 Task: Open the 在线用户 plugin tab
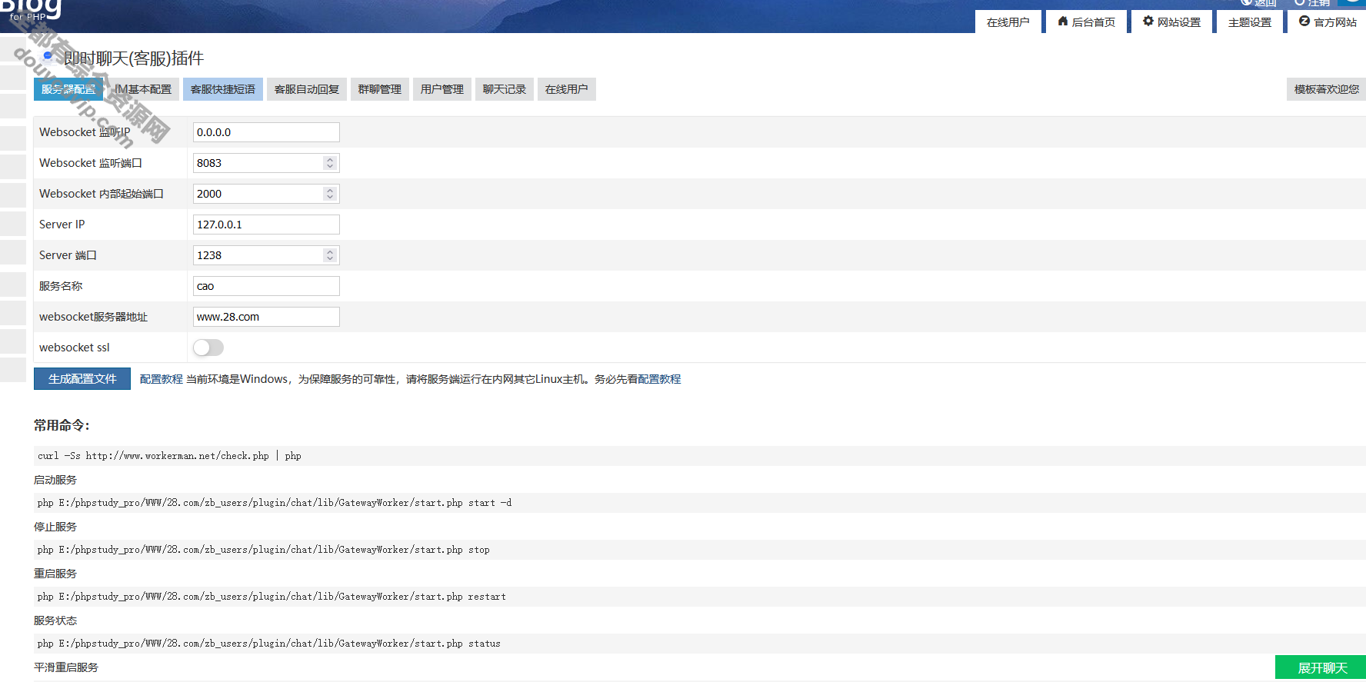pos(567,89)
